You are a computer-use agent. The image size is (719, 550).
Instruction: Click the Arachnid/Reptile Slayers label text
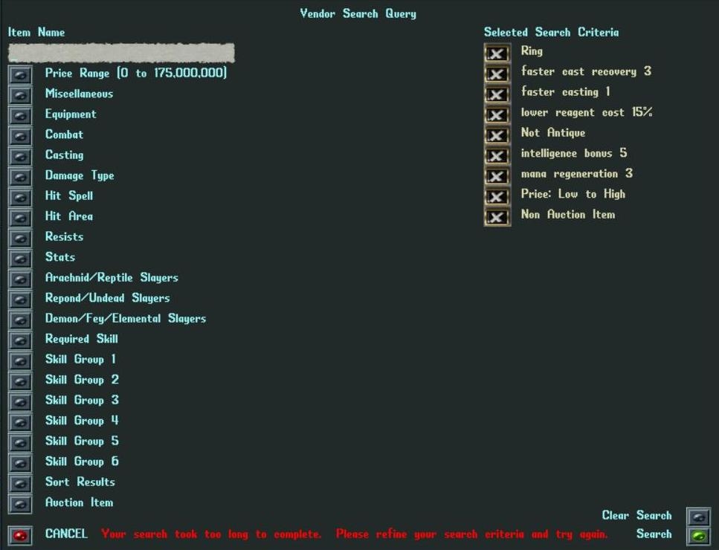[112, 278]
